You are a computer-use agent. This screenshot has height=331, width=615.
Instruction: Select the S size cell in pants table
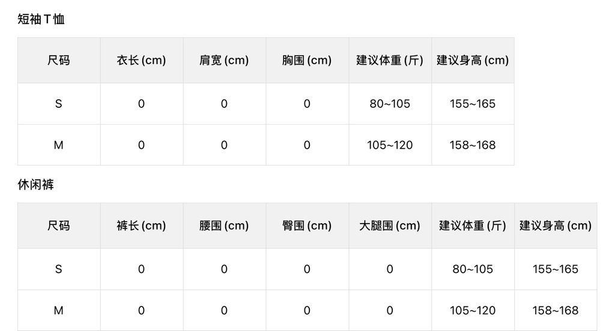tap(58, 269)
